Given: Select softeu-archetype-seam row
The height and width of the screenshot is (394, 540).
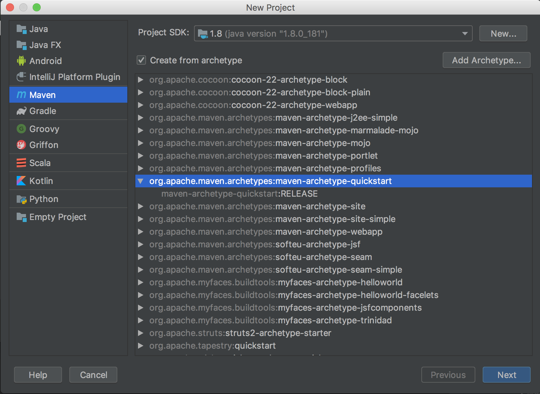Looking at the screenshot, I should 333,257.
